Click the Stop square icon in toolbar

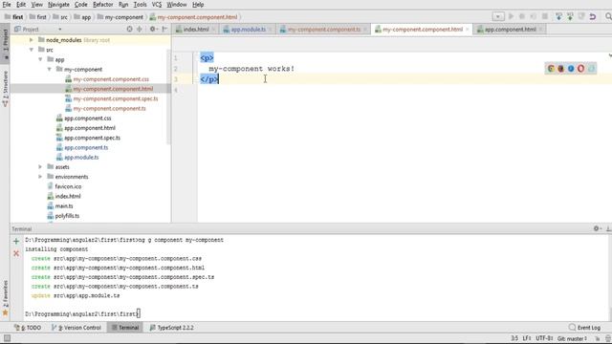coord(545,16)
